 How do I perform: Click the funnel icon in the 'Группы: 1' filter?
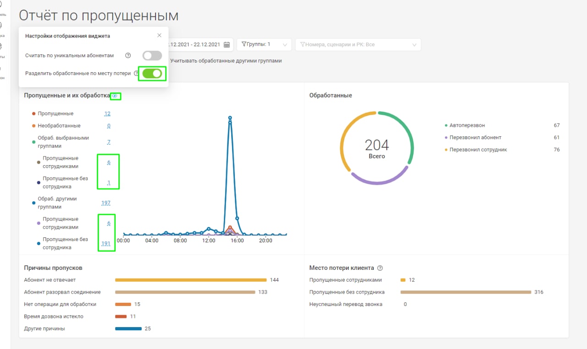pos(244,44)
